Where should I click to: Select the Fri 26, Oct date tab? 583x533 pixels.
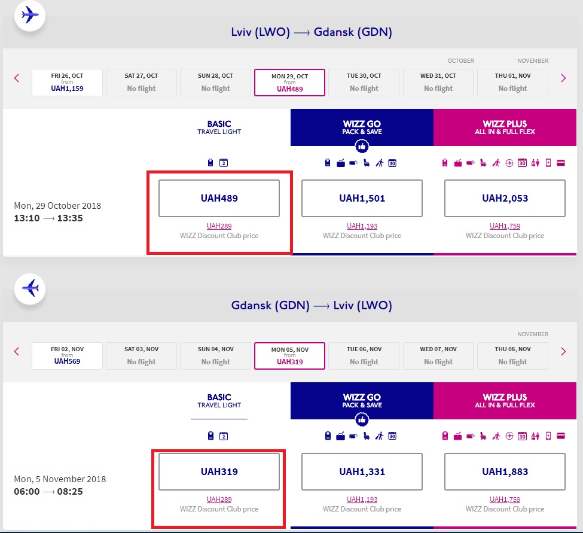click(x=67, y=83)
